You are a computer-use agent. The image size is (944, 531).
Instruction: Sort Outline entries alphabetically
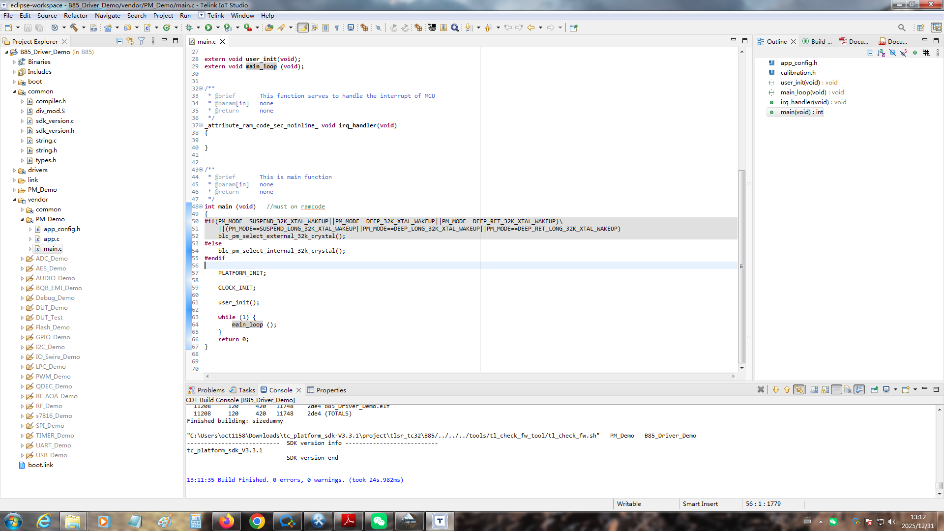tap(881, 53)
